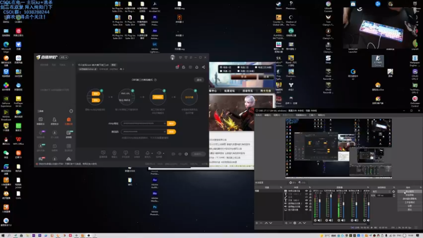
Task: Open card recharge tab in game launcher
Action: (265, 91)
